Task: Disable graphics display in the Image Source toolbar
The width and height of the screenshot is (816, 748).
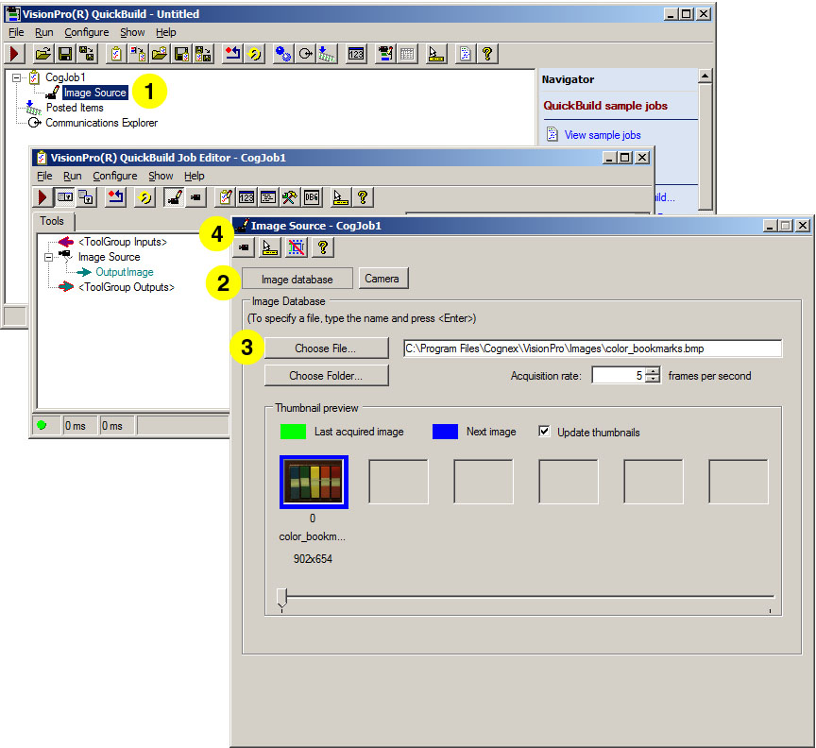Action: (295, 247)
